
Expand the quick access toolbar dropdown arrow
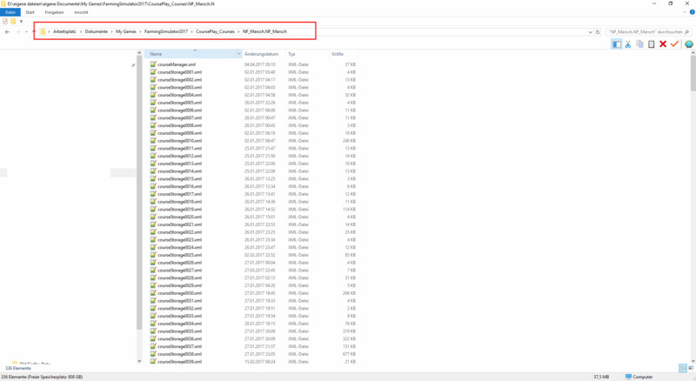(22, 21)
